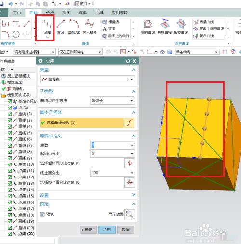Click the curve selection icon beside 选择曲线或边
This screenshot has width=241, height=244.
point(130,123)
